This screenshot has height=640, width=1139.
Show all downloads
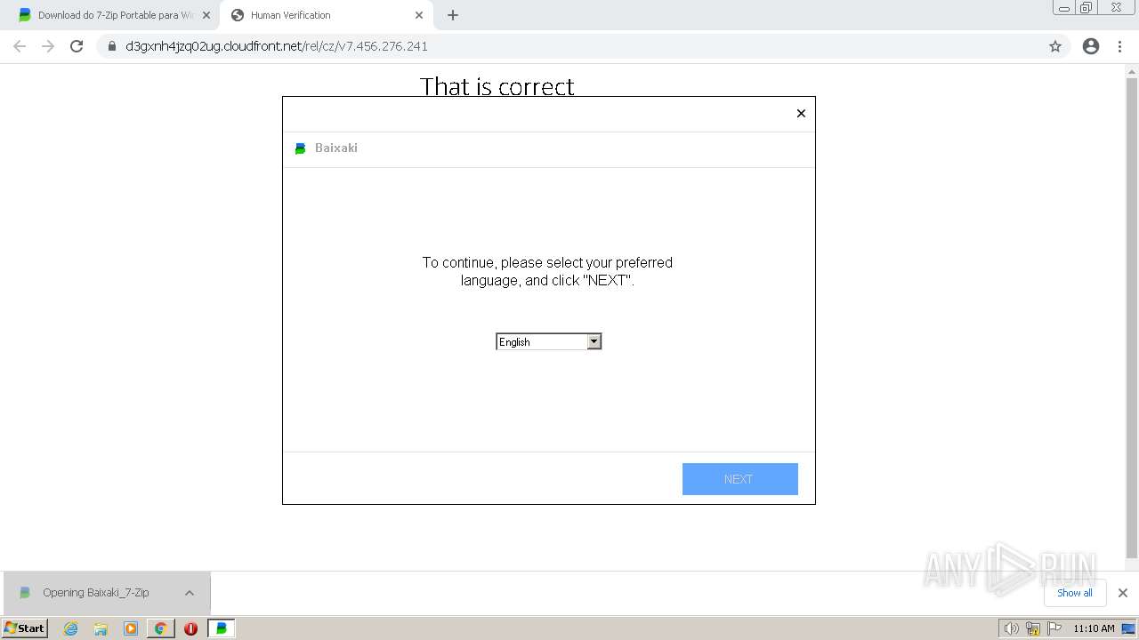(1075, 593)
